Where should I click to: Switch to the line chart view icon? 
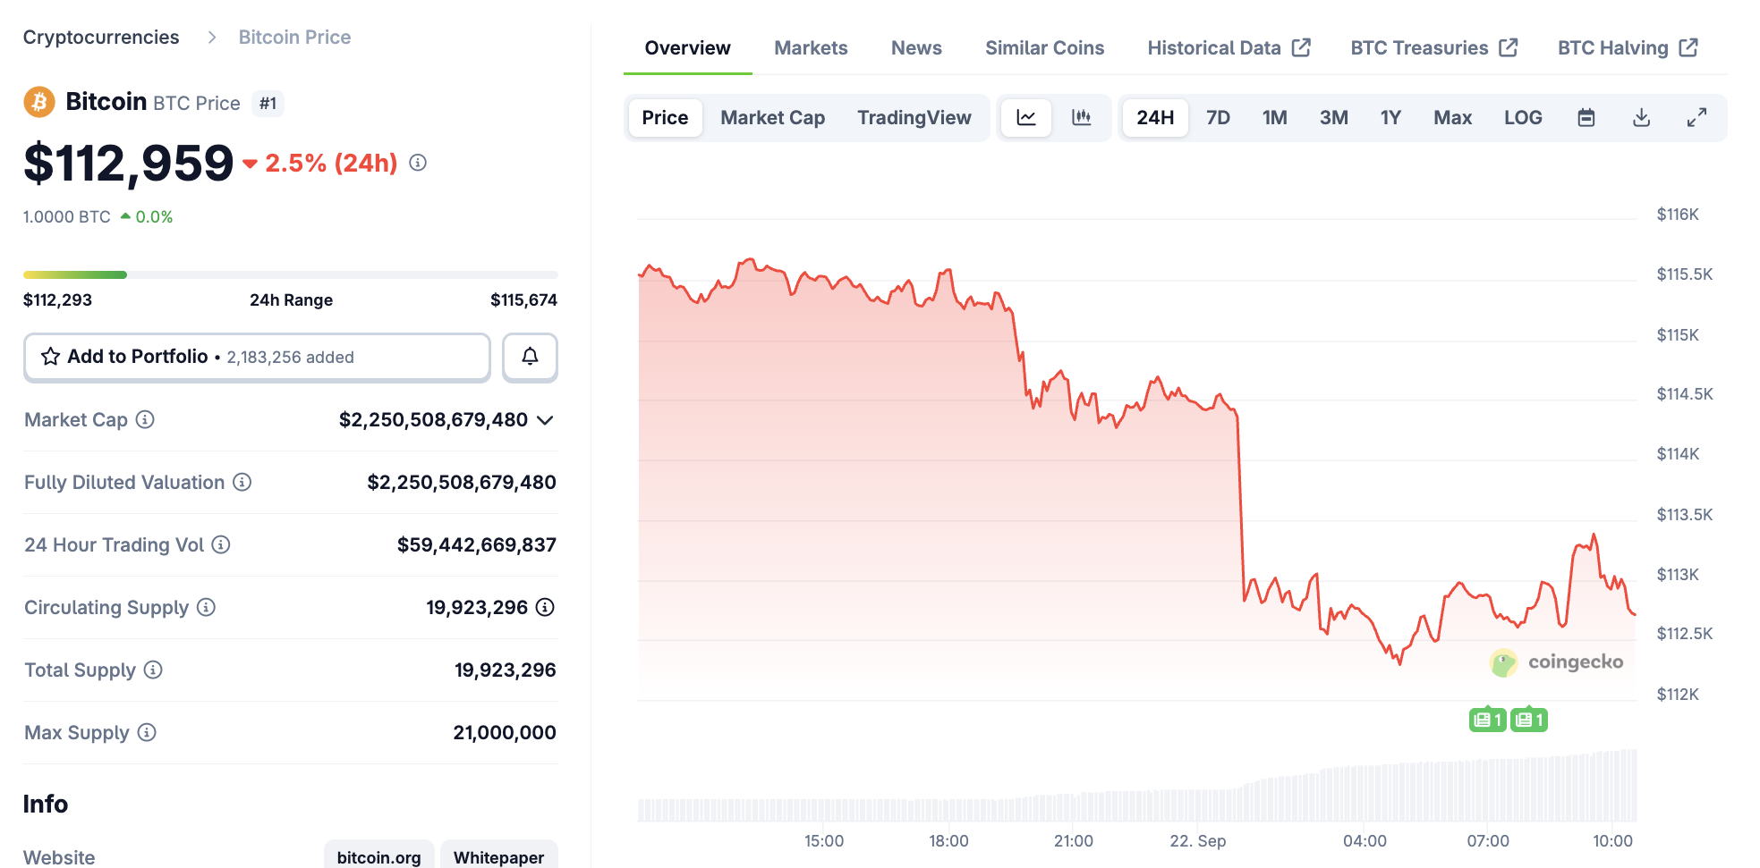(x=1026, y=118)
